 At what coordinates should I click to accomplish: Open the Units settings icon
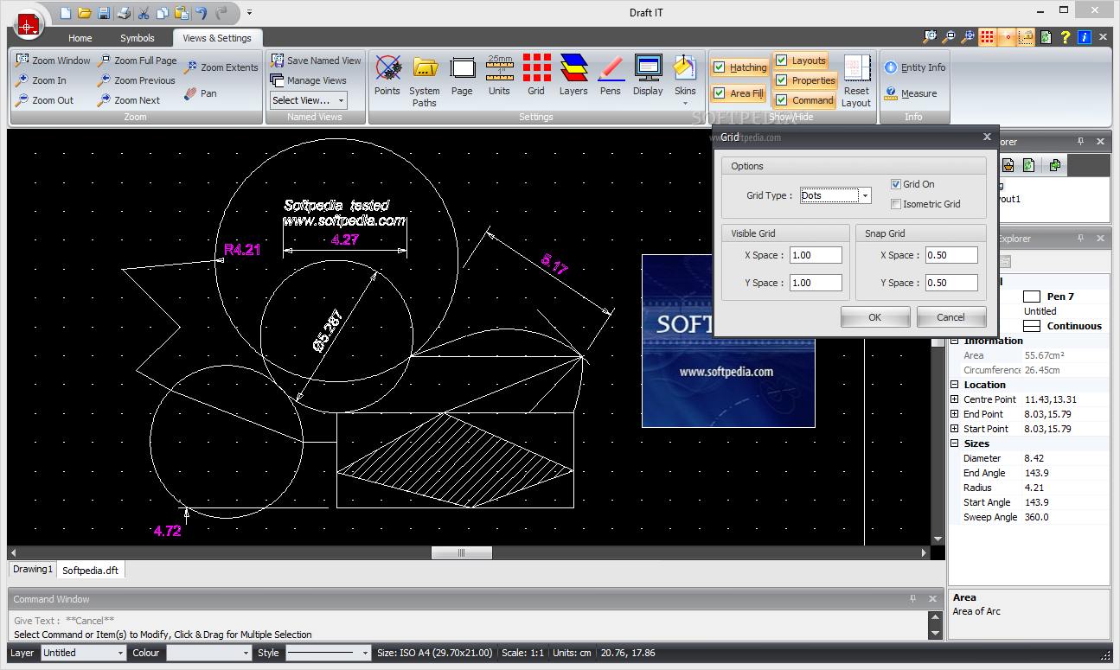pyautogui.click(x=500, y=75)
